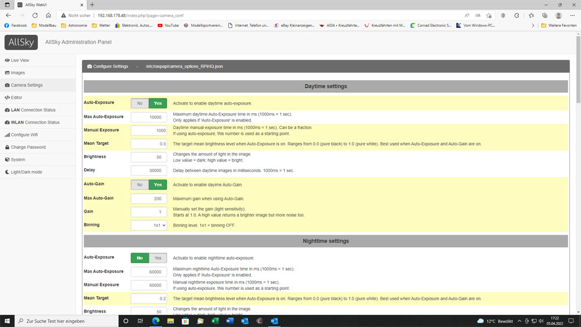The height and width of the screenshot is (327, 581).
Task: Open the Wetter bookmarks folder
Action: coord(101,26)
